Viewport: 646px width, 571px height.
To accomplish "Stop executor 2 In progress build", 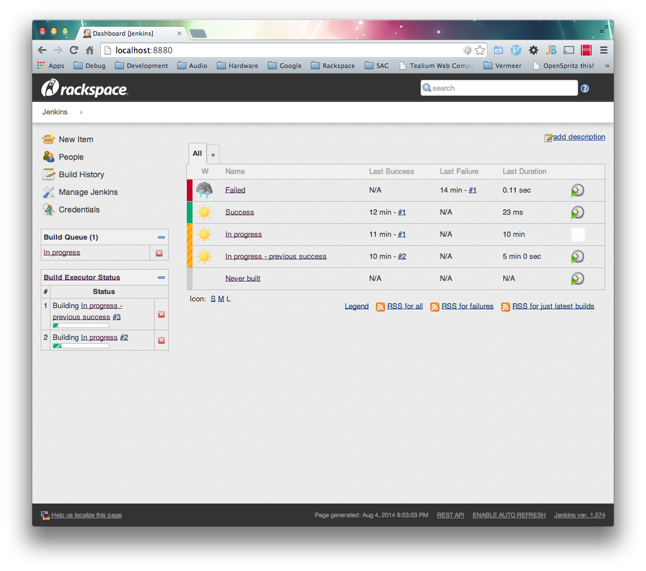I will tap(161, 340).
